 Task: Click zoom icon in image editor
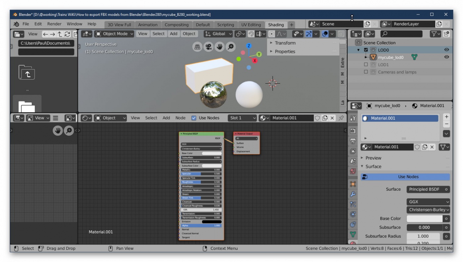(69, 131)
